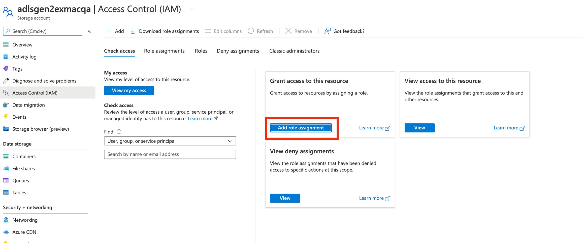
Task: Click the View my access button
Action: pyautogui.click(x=129, y=90)
